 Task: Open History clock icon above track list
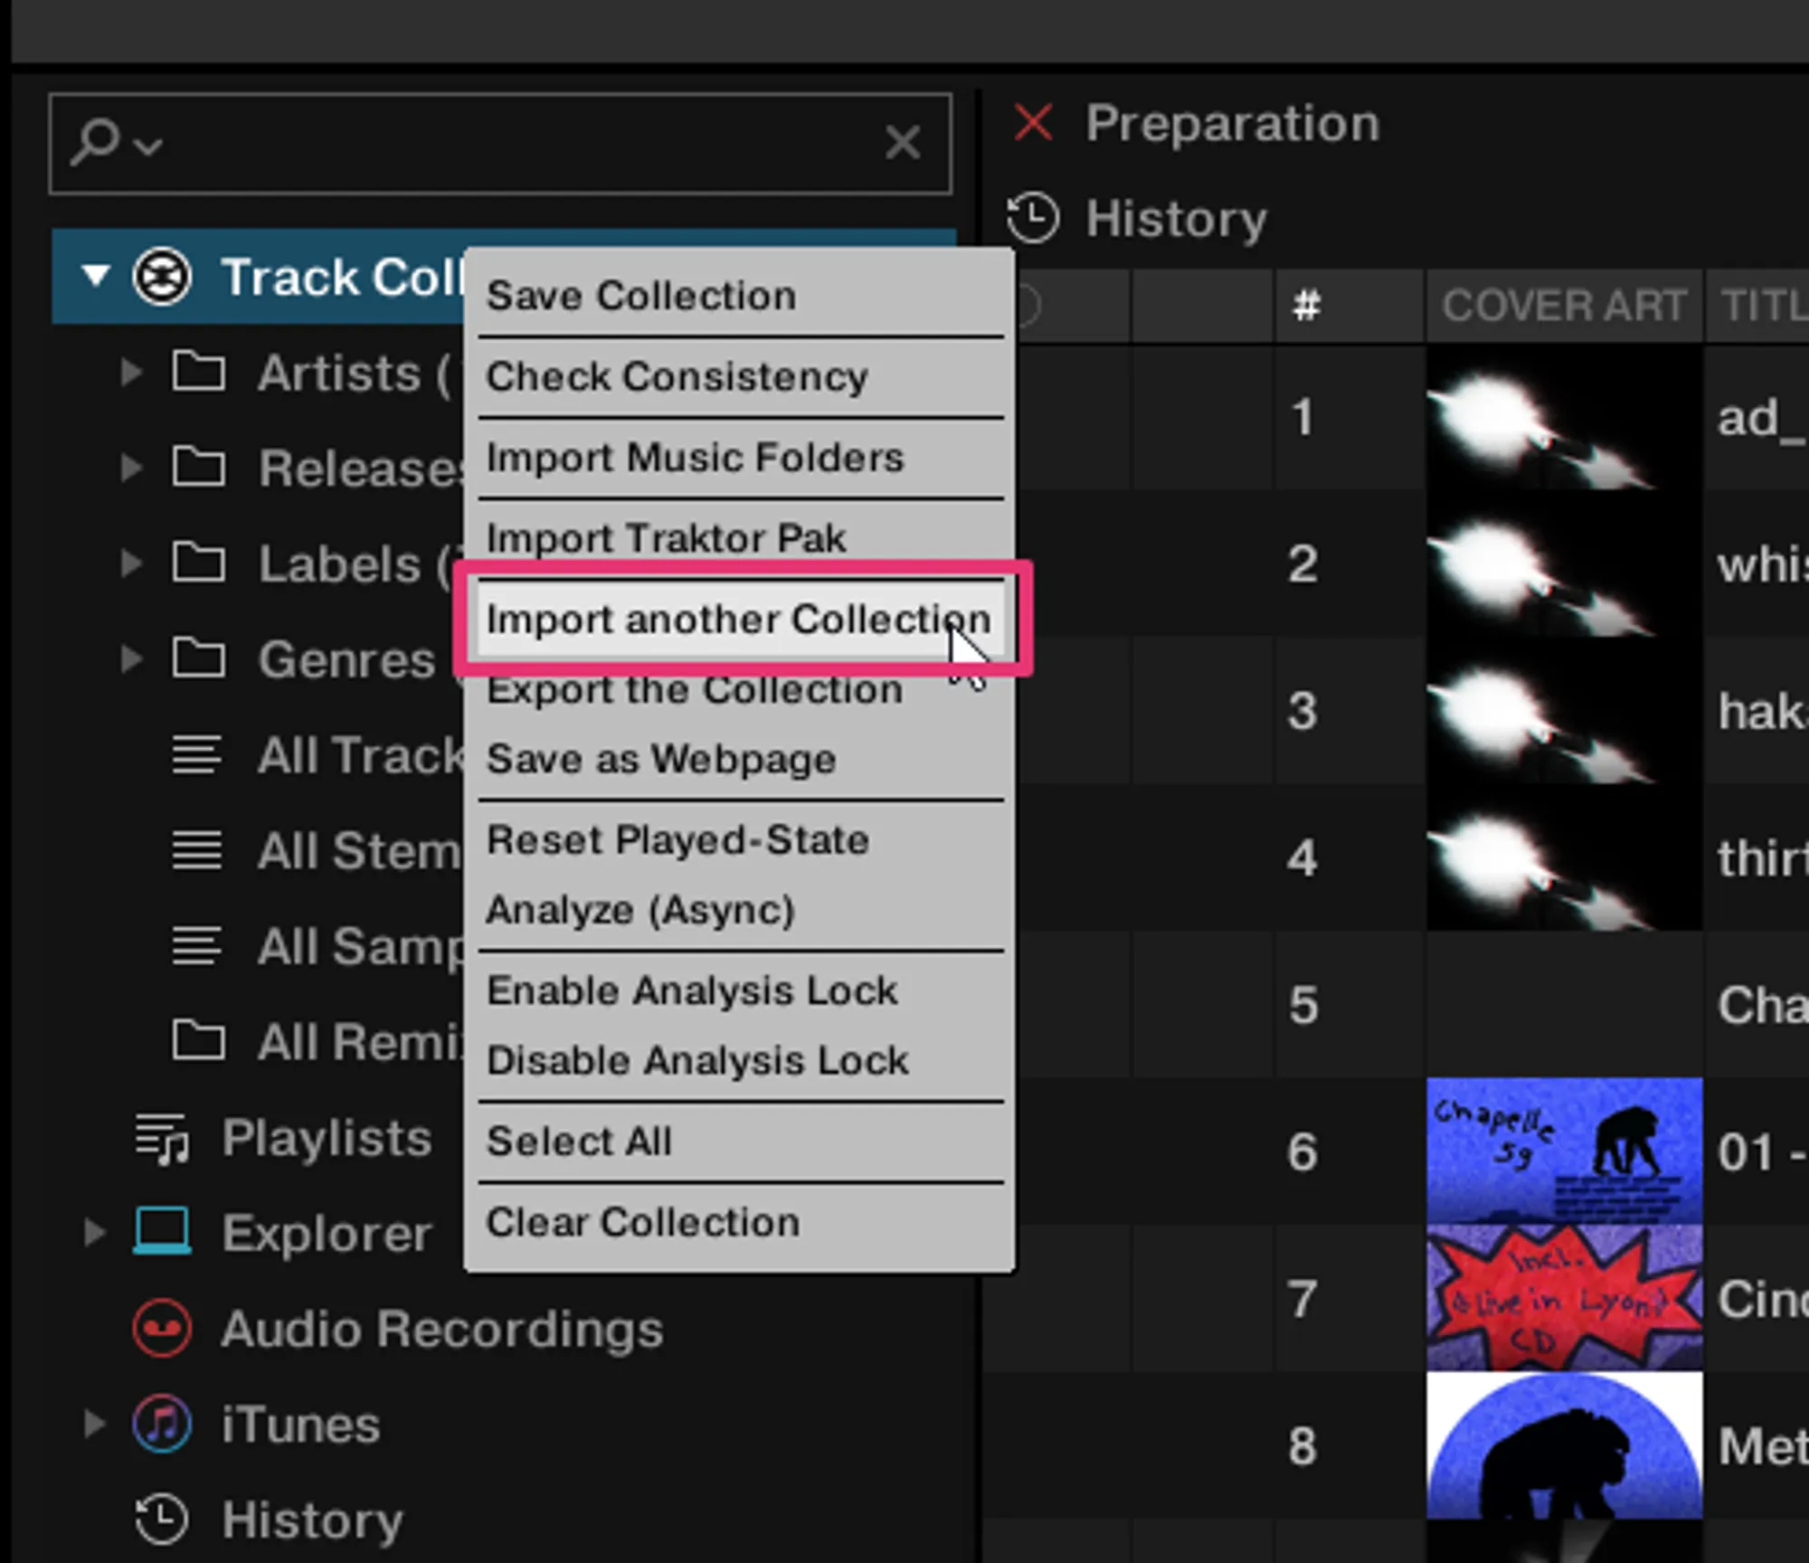point(1033,218)
